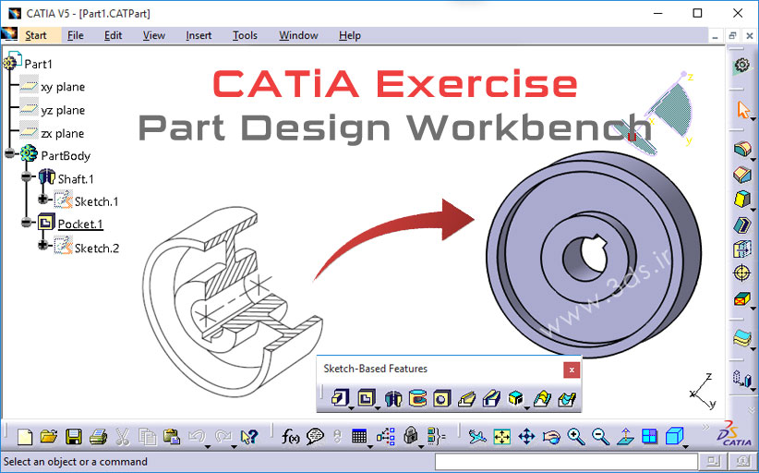Click the What's This help cursor icon
This screenshot has height=473, width=759.
[x=248, y=437]
